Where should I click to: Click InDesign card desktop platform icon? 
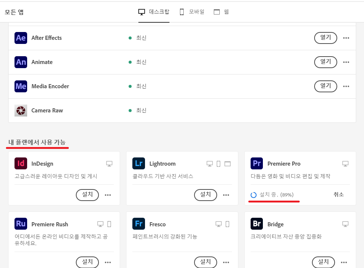coord(109,164)
